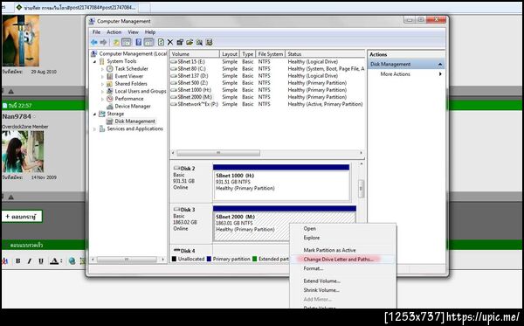524x326 pixels.
Task: Open the Action menu
Action: point(114,32)
